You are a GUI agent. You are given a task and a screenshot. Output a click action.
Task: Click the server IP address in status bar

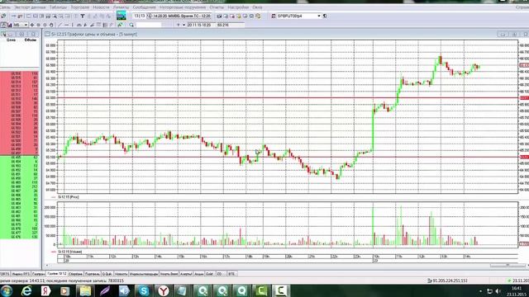tap(450, 280)
